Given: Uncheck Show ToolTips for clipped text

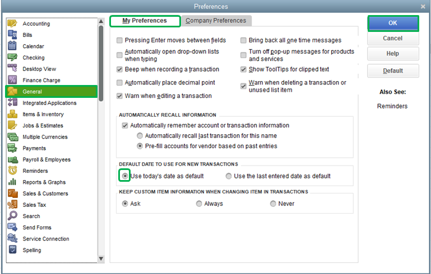Looking at the screenshot, I should pos(243,69).
